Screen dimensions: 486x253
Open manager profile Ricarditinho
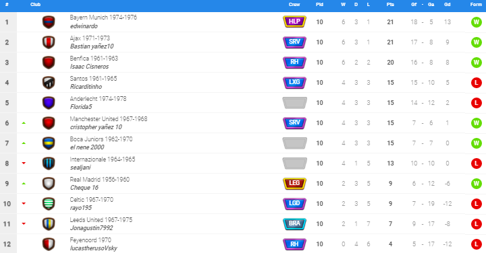(x=86, y=87)
